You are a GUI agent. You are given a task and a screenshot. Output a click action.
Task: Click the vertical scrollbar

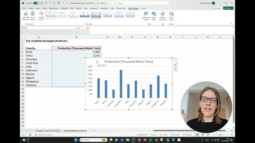coord(234,80)
